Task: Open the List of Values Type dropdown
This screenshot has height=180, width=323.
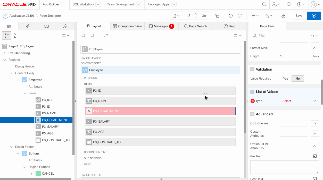Action: pyautogui.click(x=298, y=101)
